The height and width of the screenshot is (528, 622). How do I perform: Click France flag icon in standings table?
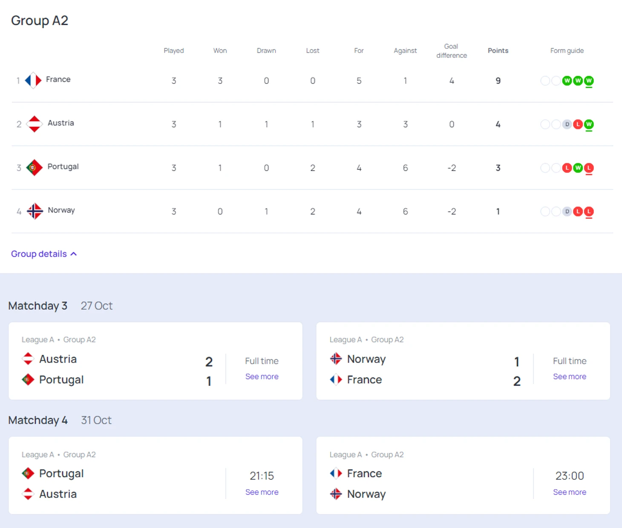[x=33, y=80]
